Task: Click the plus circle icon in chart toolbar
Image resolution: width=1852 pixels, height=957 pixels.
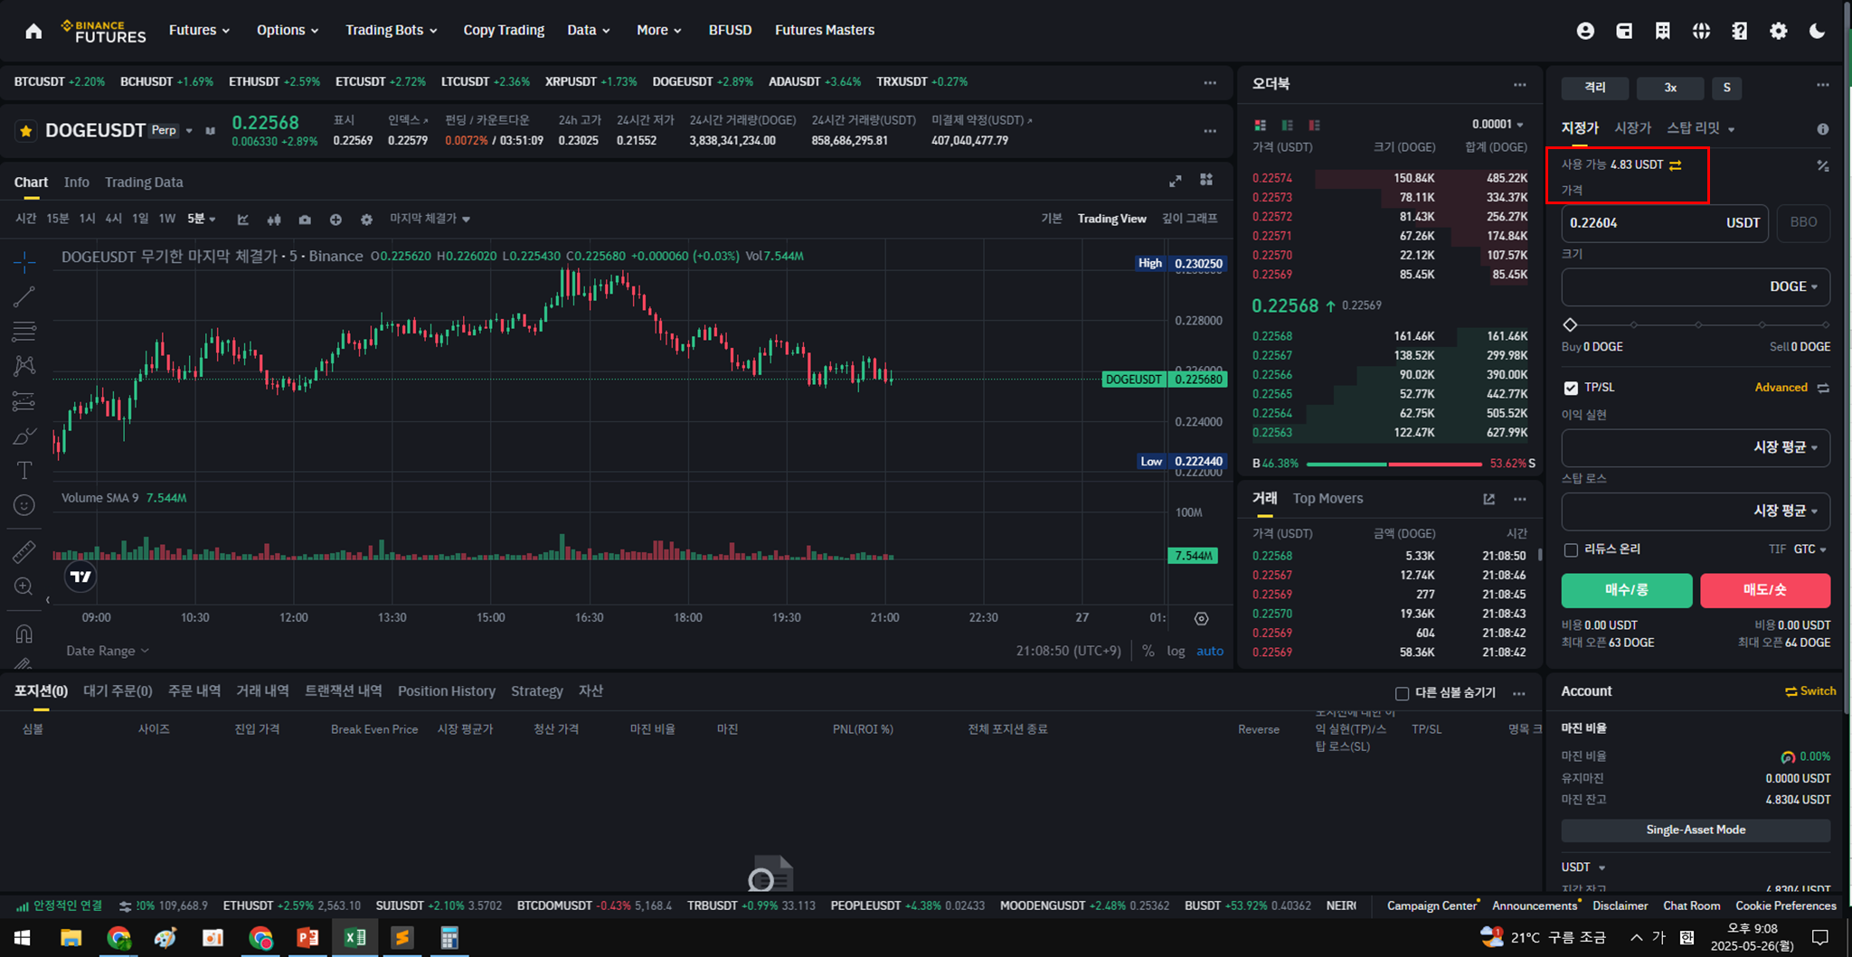Action: click(335, 220)
